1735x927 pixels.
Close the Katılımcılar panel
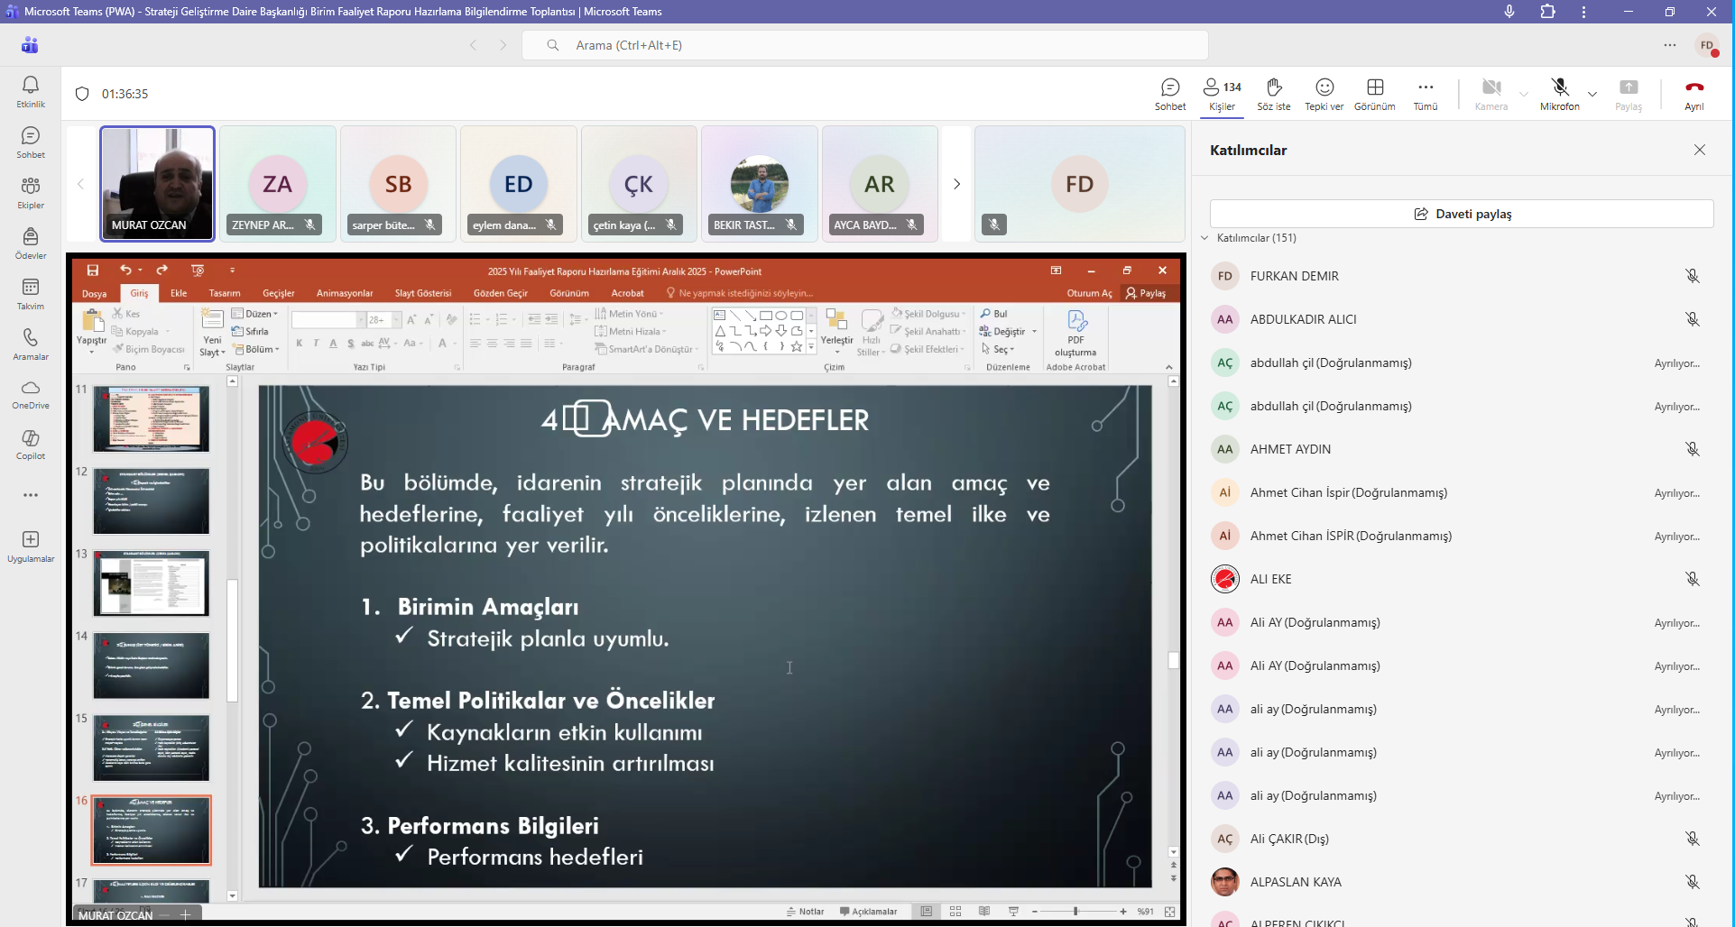point(1700,150)
